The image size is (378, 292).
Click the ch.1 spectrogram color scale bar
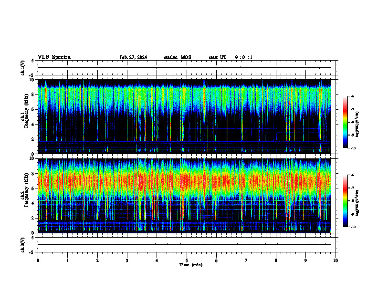(x=346, y=122)
